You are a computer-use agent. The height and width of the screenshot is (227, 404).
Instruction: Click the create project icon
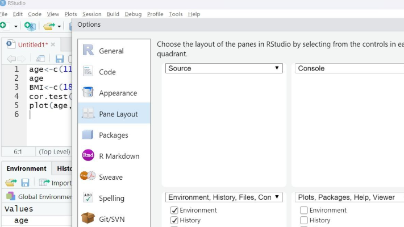[x=30, y=26]
